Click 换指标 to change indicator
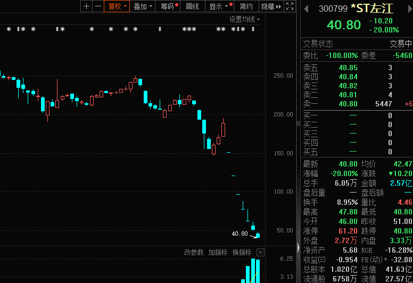This screenshot has height=283, width=413. [242, 252]
